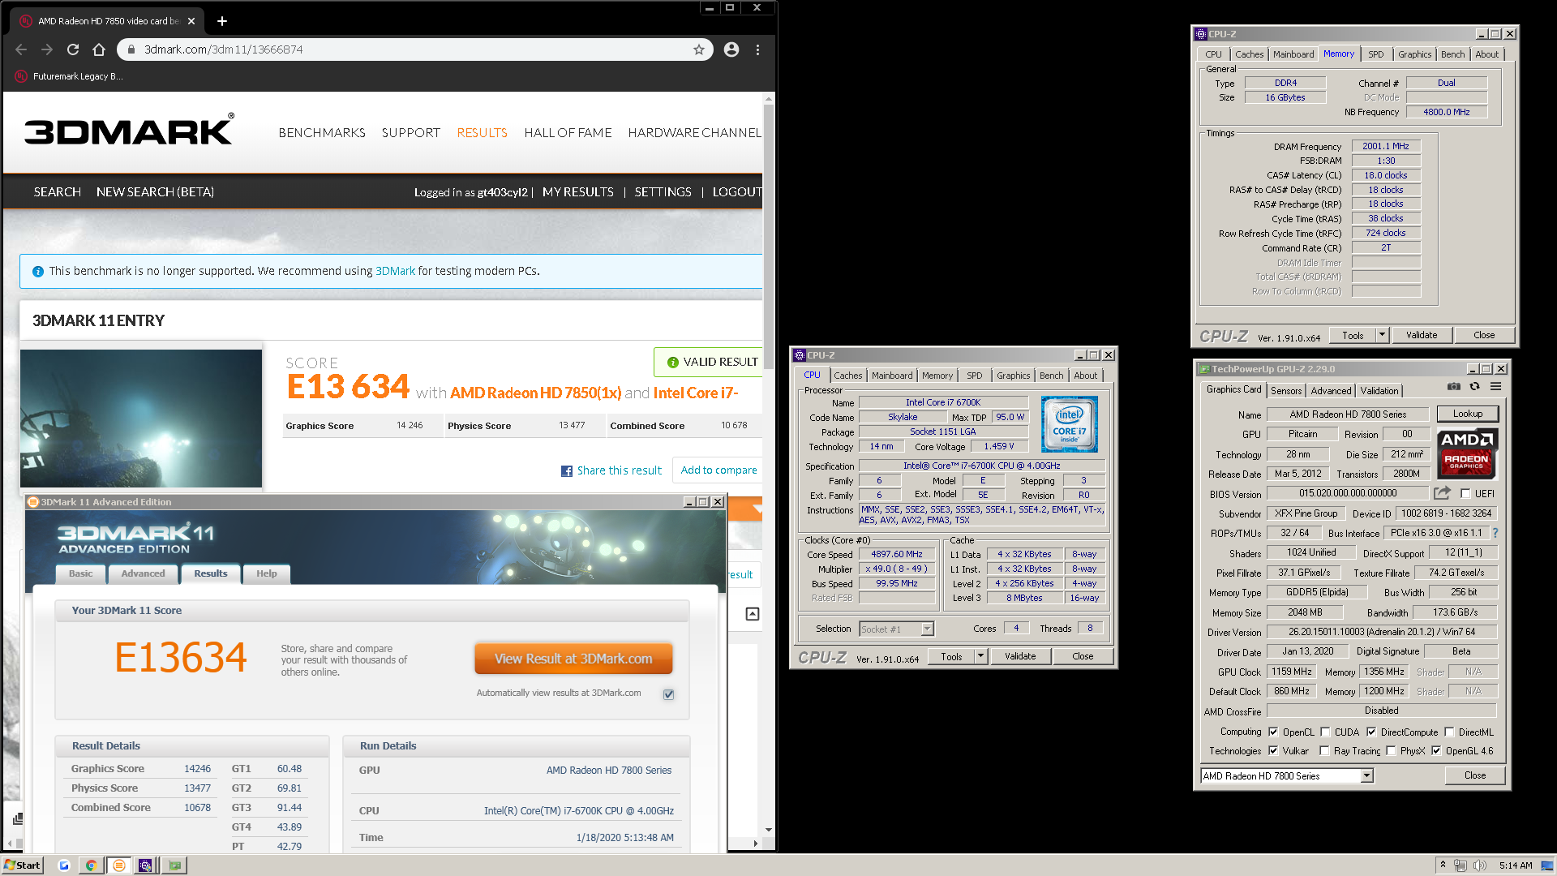Open the Socket #1 selection dropdown
1557x876 pixels.
927,629
